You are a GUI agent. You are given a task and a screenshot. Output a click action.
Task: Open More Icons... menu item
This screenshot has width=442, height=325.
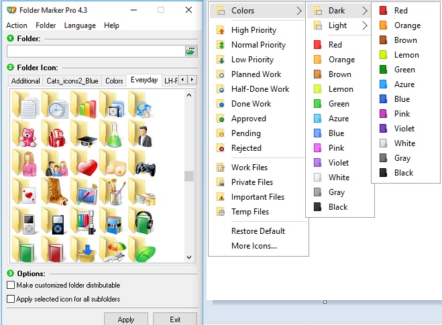pyautogui.click(x=258, y=246)
